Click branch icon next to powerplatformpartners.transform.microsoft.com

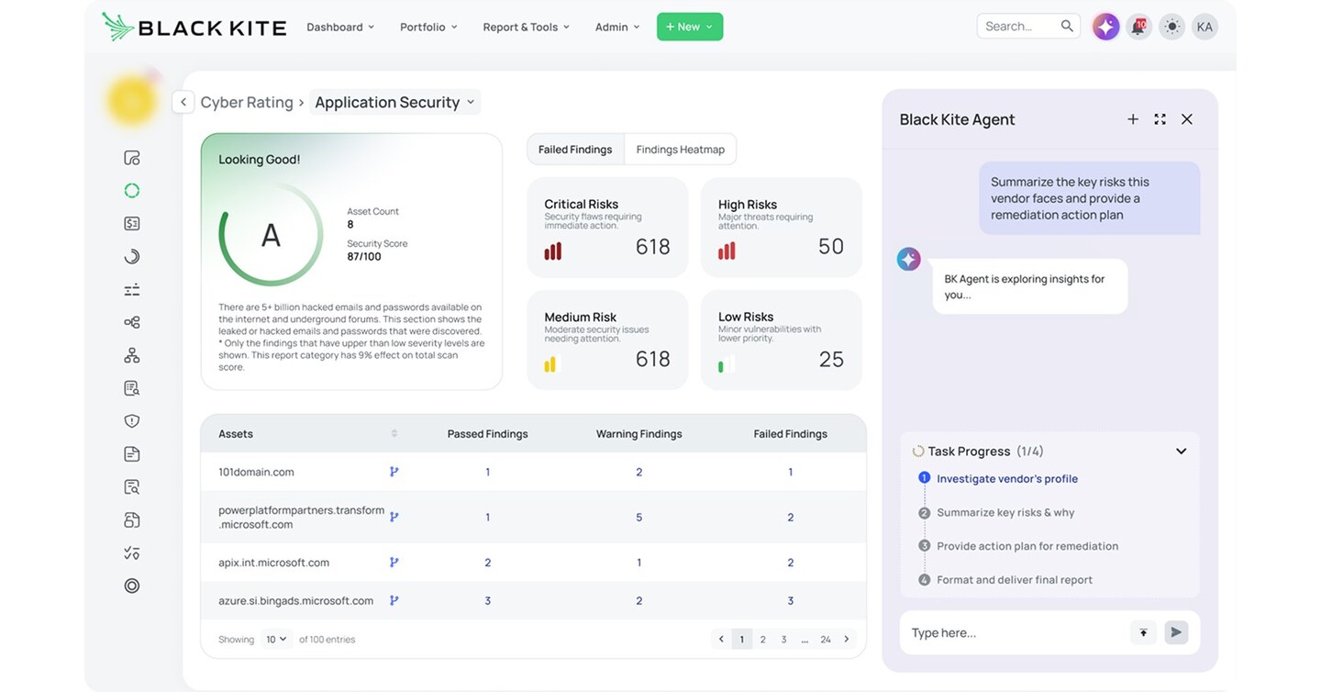pos(394,517)
